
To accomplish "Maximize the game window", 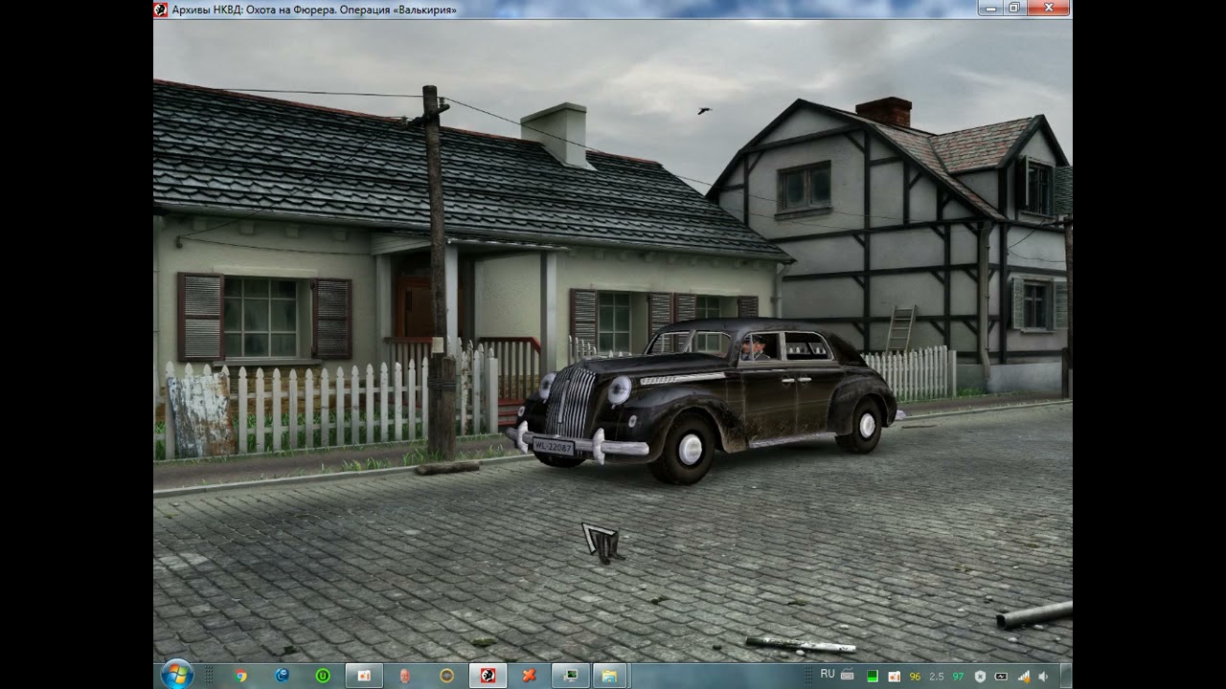I will click(x=1013, y=9).
